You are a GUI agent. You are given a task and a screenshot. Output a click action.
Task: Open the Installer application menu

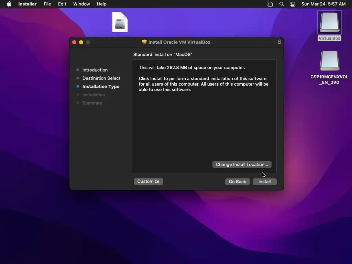tap(27, 4)
